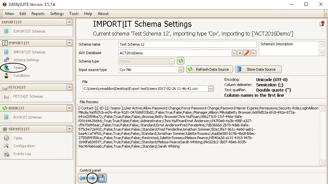328x184 pixels.
Task: Click the SERVICE|IT section header icon
Action: point(5,129)
